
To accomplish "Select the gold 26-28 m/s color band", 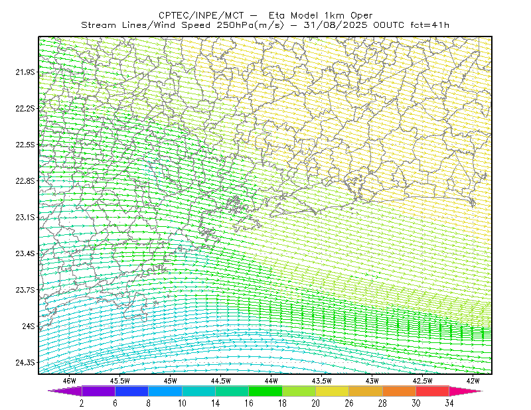I will click(366, 391).
